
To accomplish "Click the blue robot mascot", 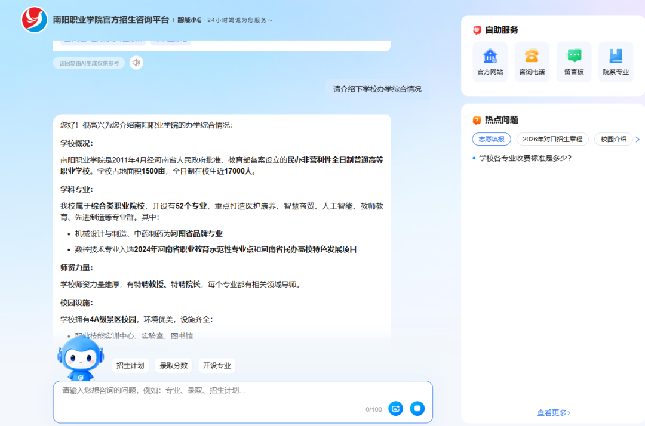I will 80,358.
